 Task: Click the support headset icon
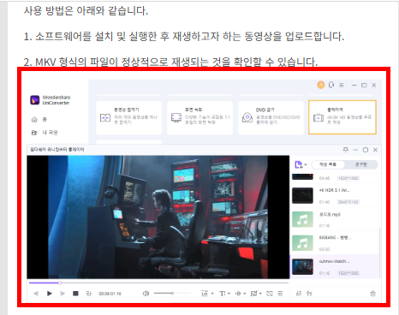point(331,85)
